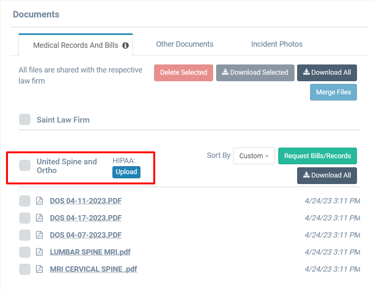This screenshot has height=291, width=374.
Task: Open the DOS 04-17-2023.PDF link
Action: click(x=86, y=218)
